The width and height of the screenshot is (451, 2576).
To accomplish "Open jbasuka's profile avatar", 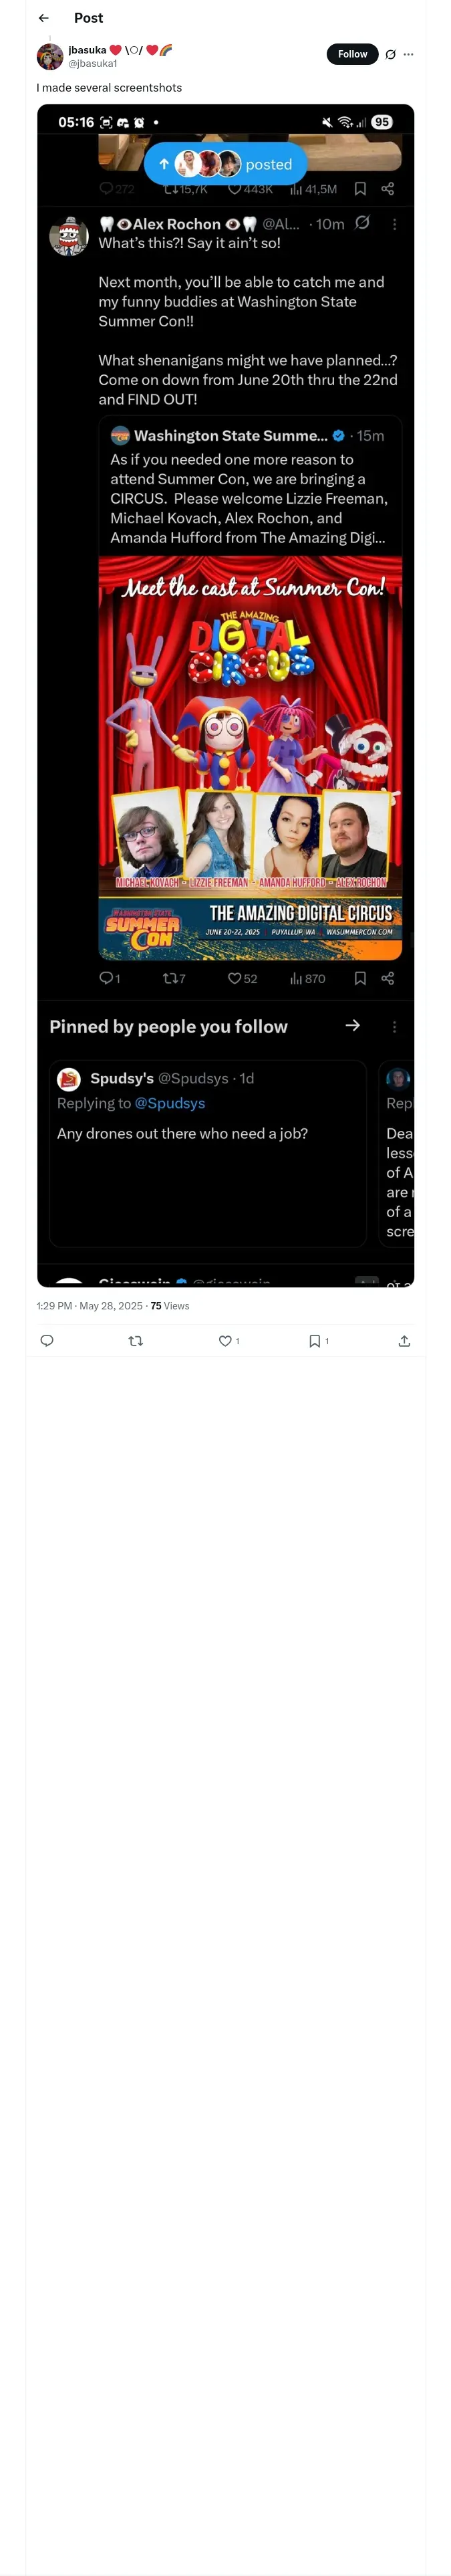I will click(x=50, y=56).
